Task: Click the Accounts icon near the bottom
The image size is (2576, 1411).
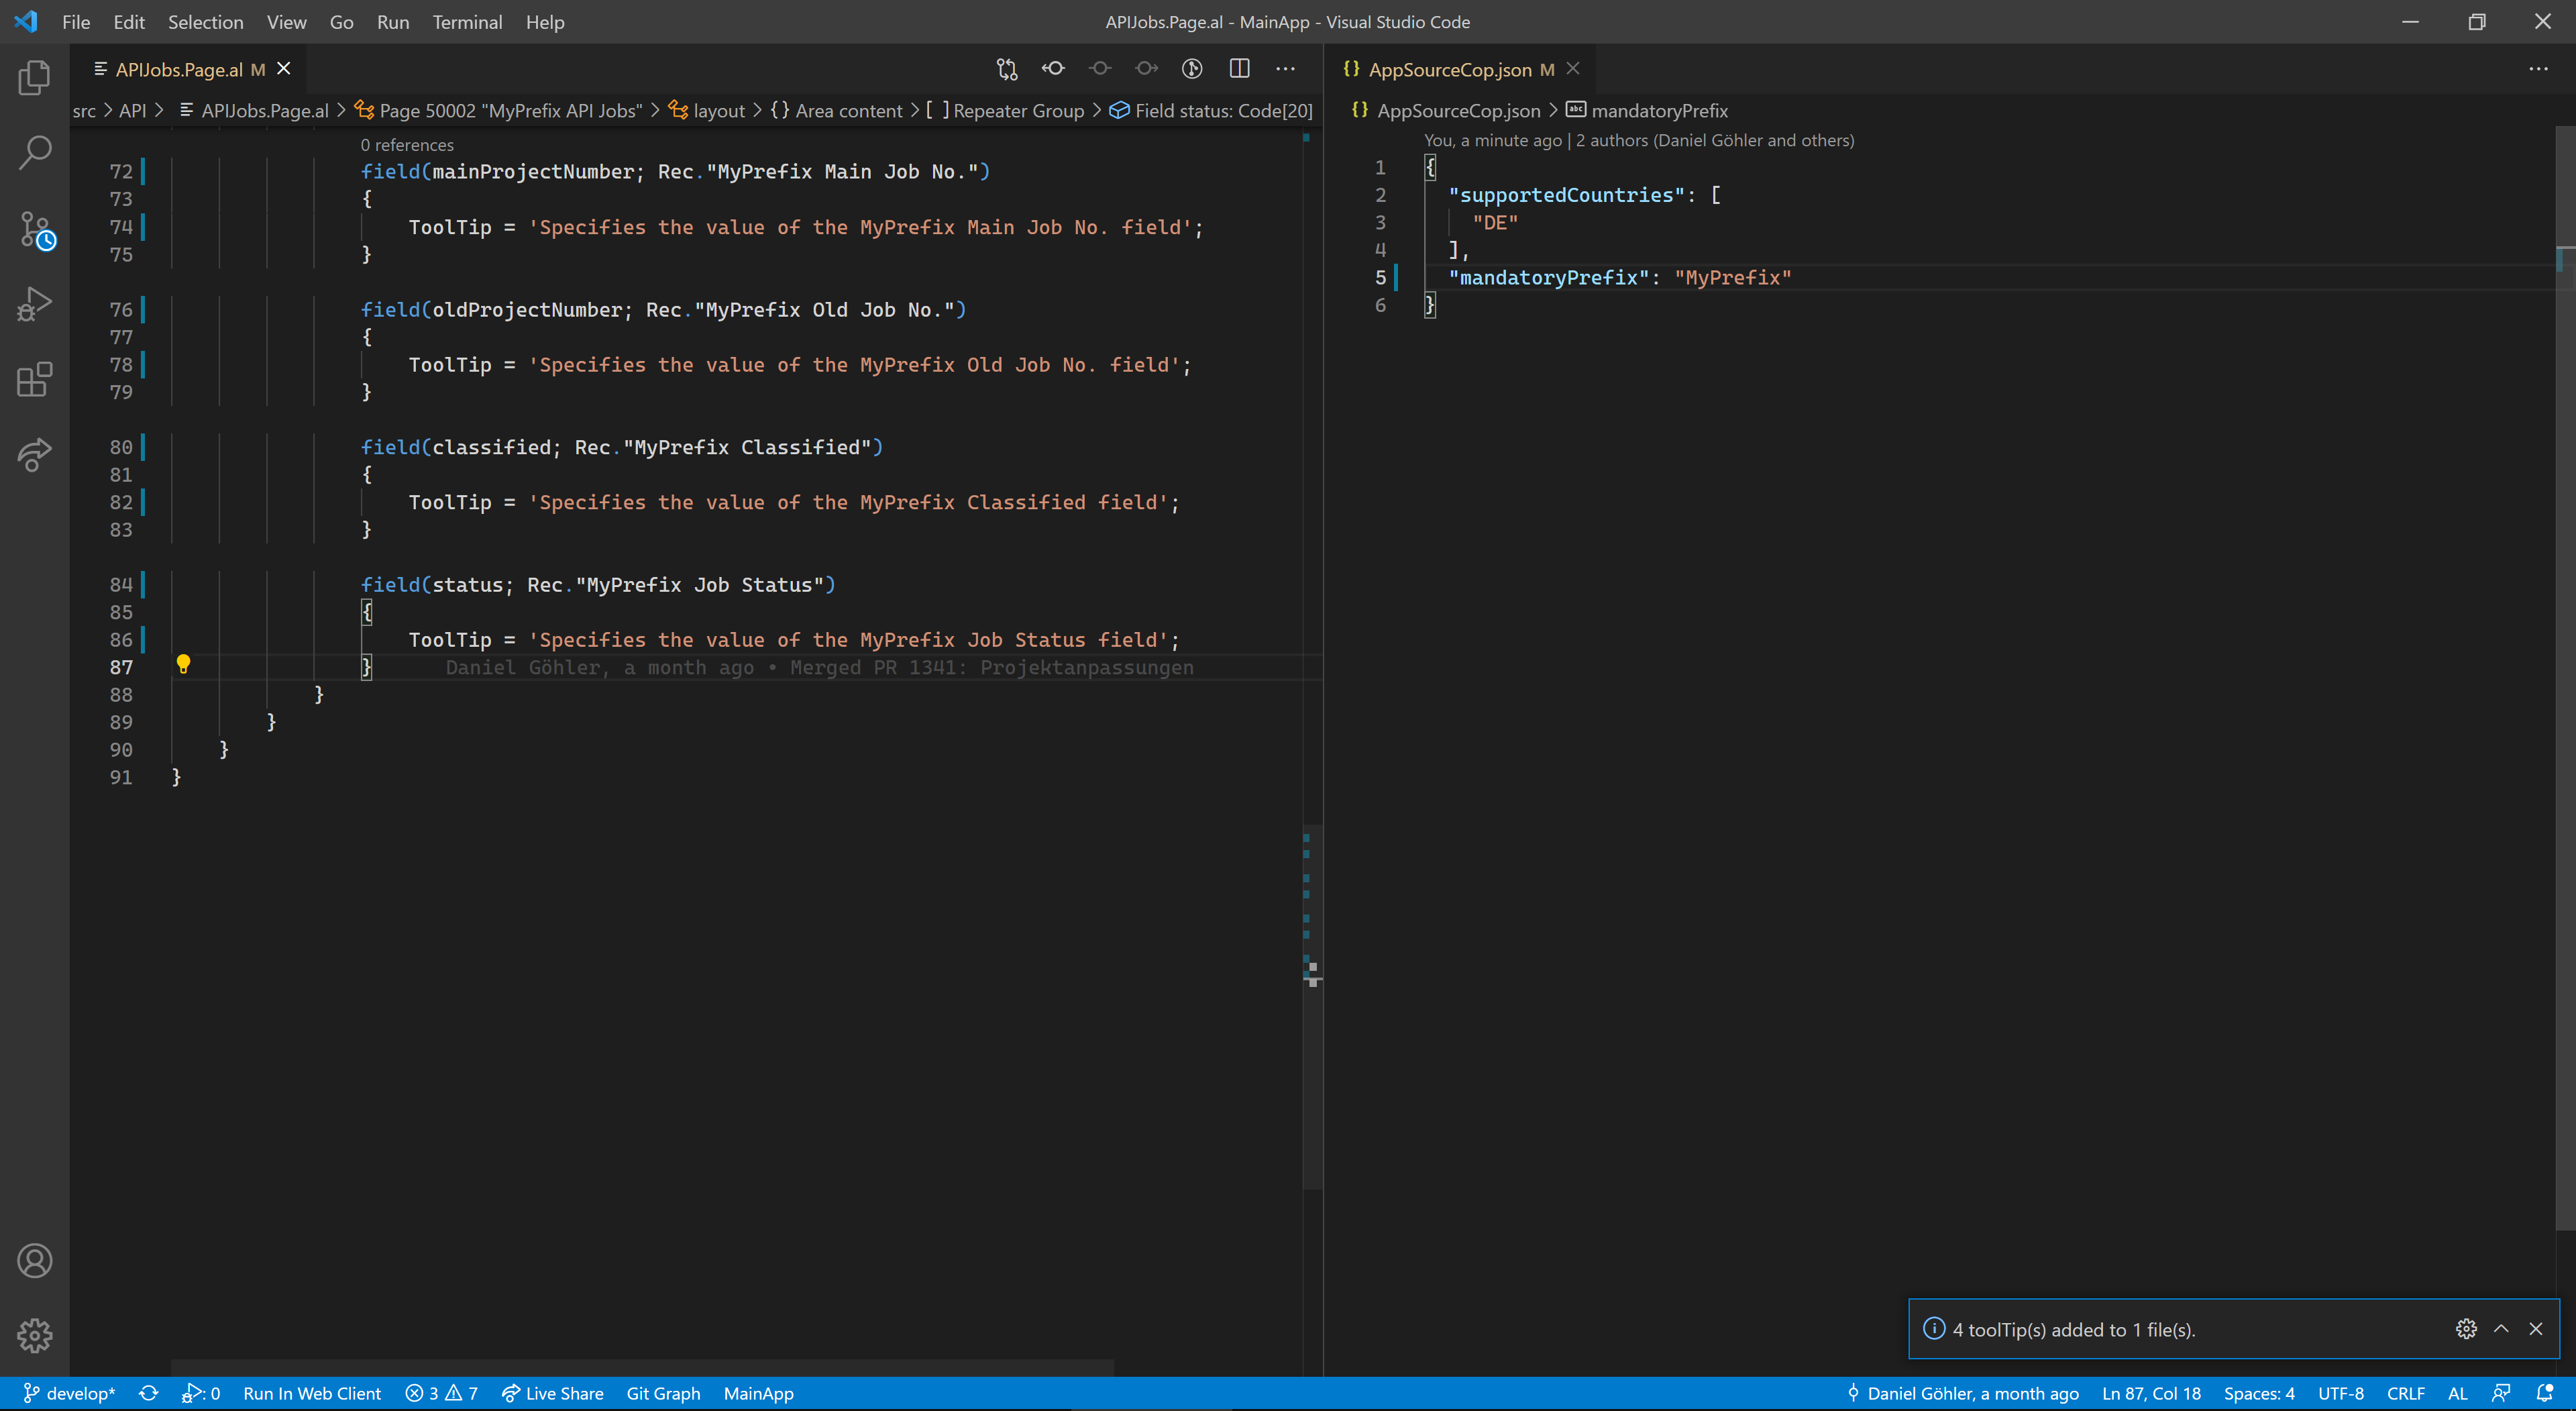Action: (x=34, y=1260)
